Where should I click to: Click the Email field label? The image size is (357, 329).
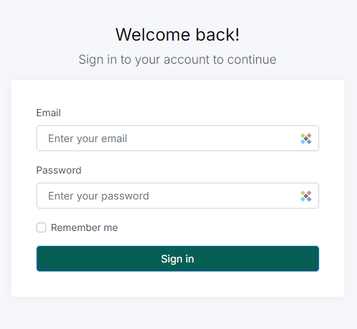pyautogui.click(x=48, y=113)
